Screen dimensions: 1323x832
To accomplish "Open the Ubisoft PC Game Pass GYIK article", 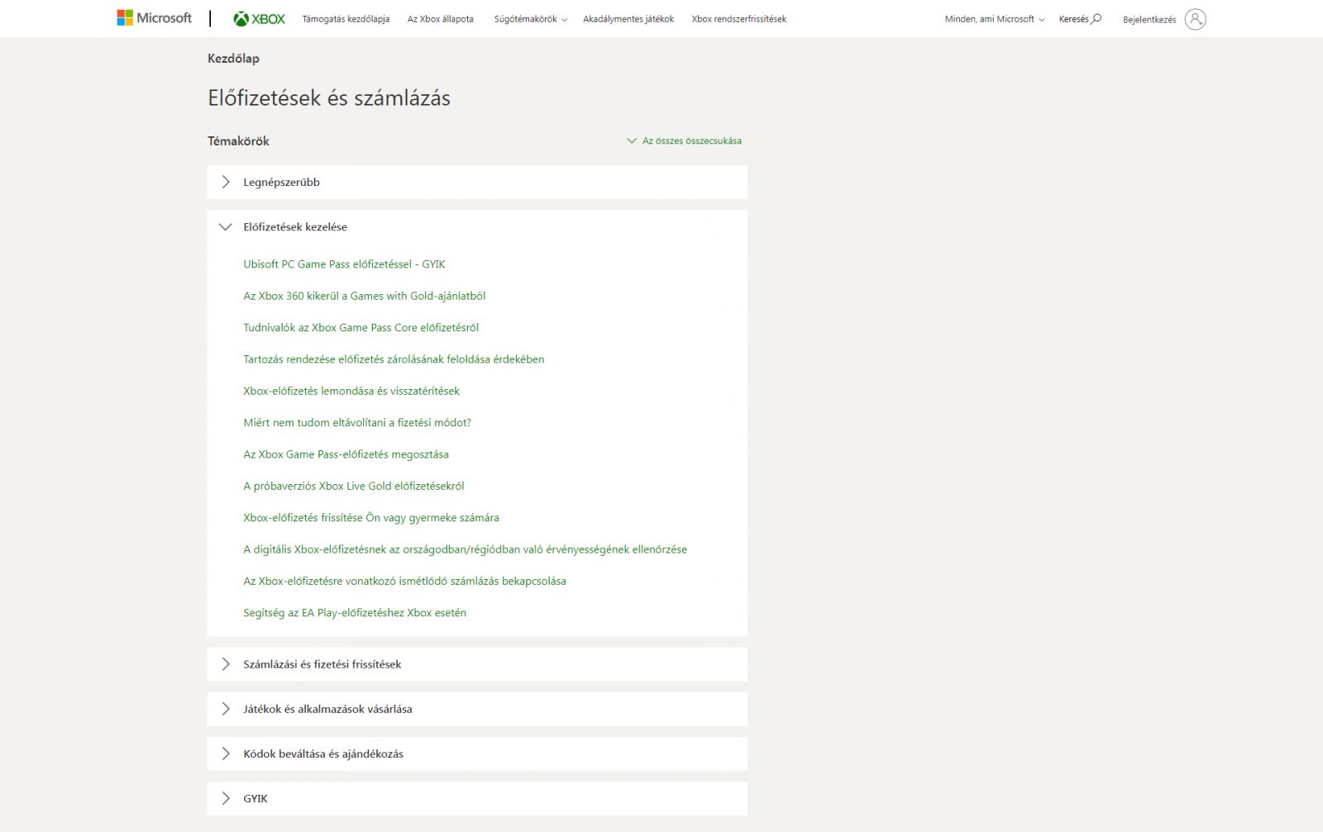I will 344,264.
